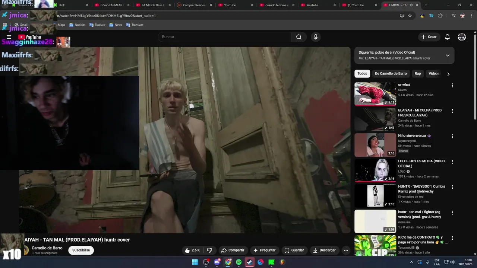Open the 'Noticias' bookmark
Screen dimensions: 477x268
pyautogui.click(x=77, y=25)
